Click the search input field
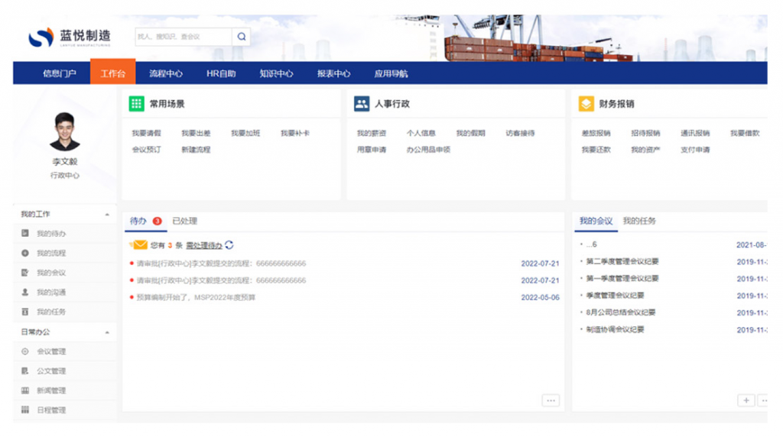The image size is (783, 437). tap(183, 37)
